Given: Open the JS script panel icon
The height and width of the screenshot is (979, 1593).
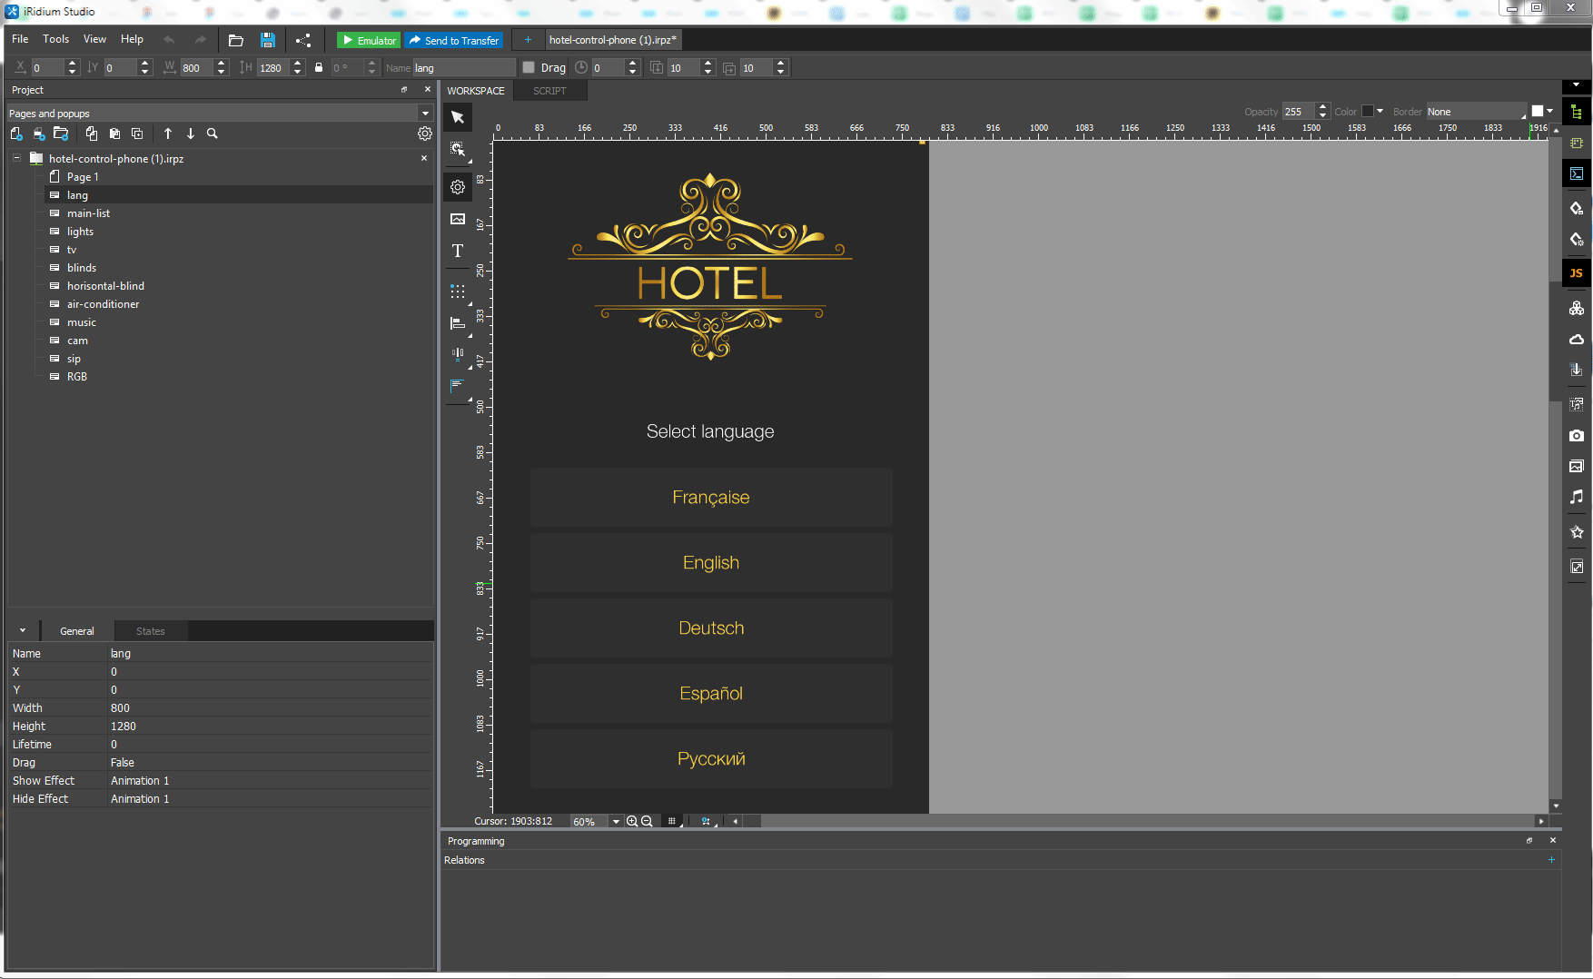Looking at the screenshot, I should pos(1576,272).
